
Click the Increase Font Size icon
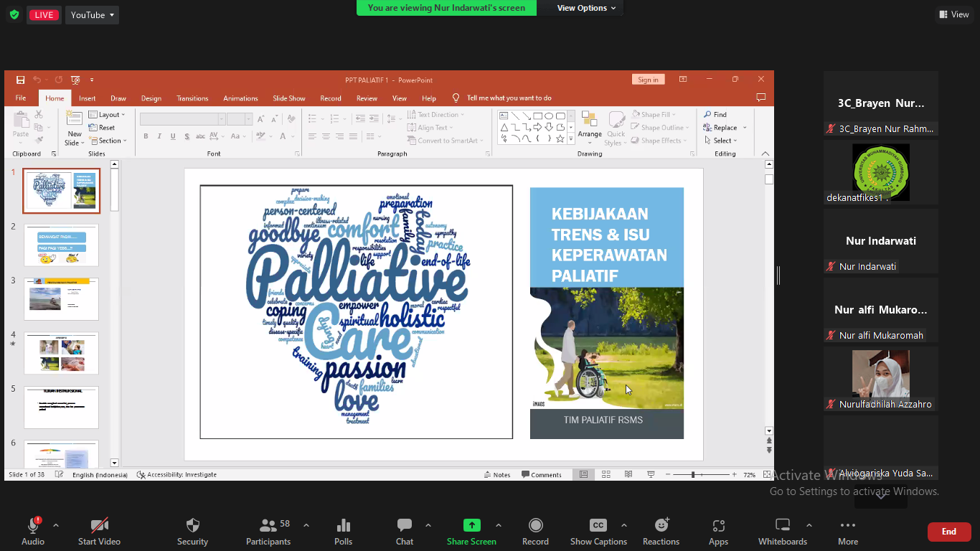pyautogui.click(x=260, y=118)
